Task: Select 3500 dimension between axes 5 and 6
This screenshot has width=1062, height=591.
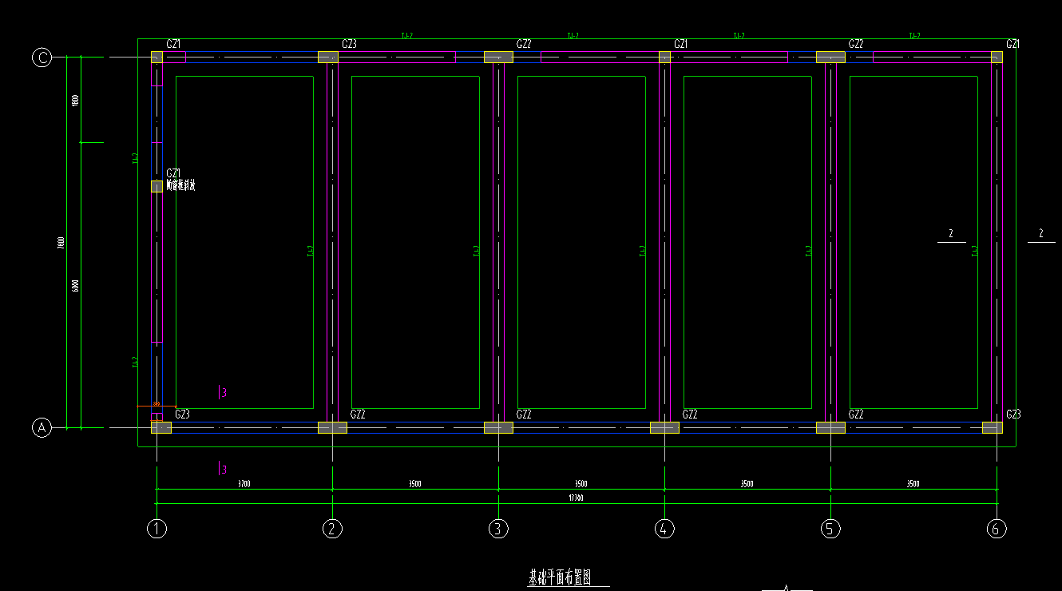Action: point(913,484)
